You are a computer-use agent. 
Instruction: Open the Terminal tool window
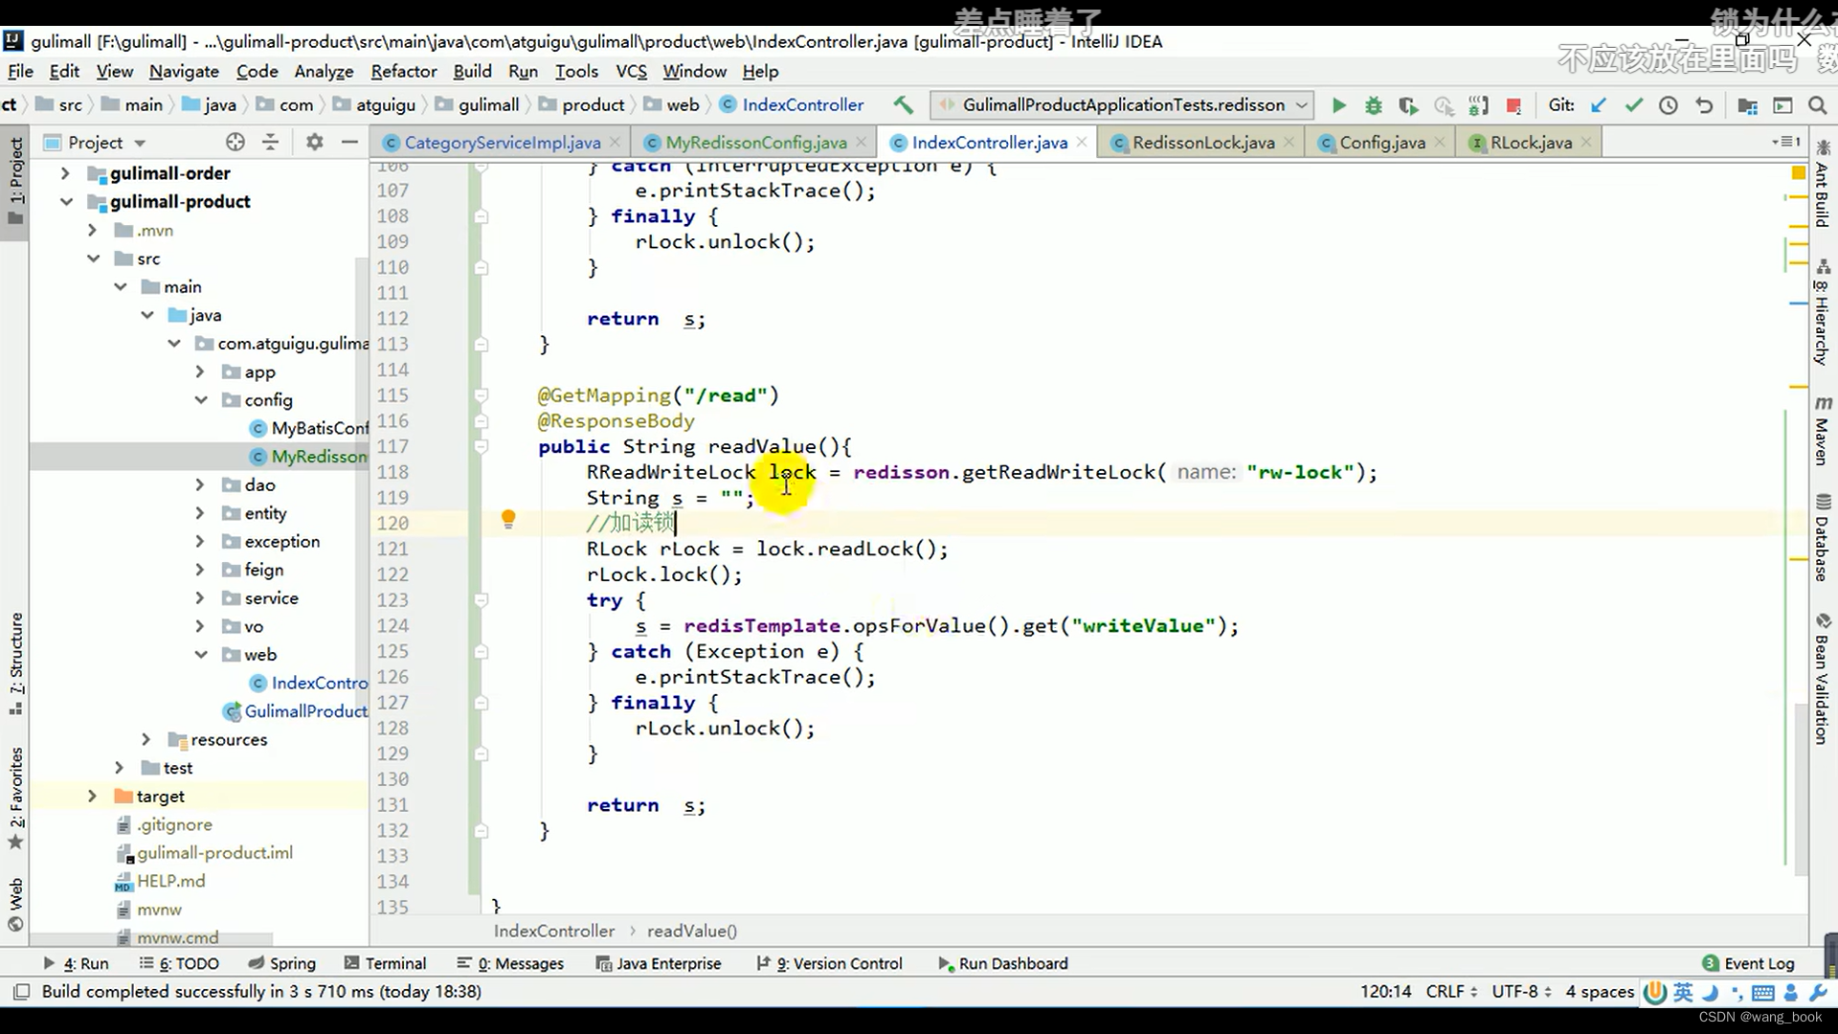385,963
